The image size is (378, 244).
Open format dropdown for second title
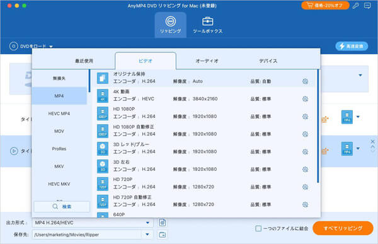(358, 148)
